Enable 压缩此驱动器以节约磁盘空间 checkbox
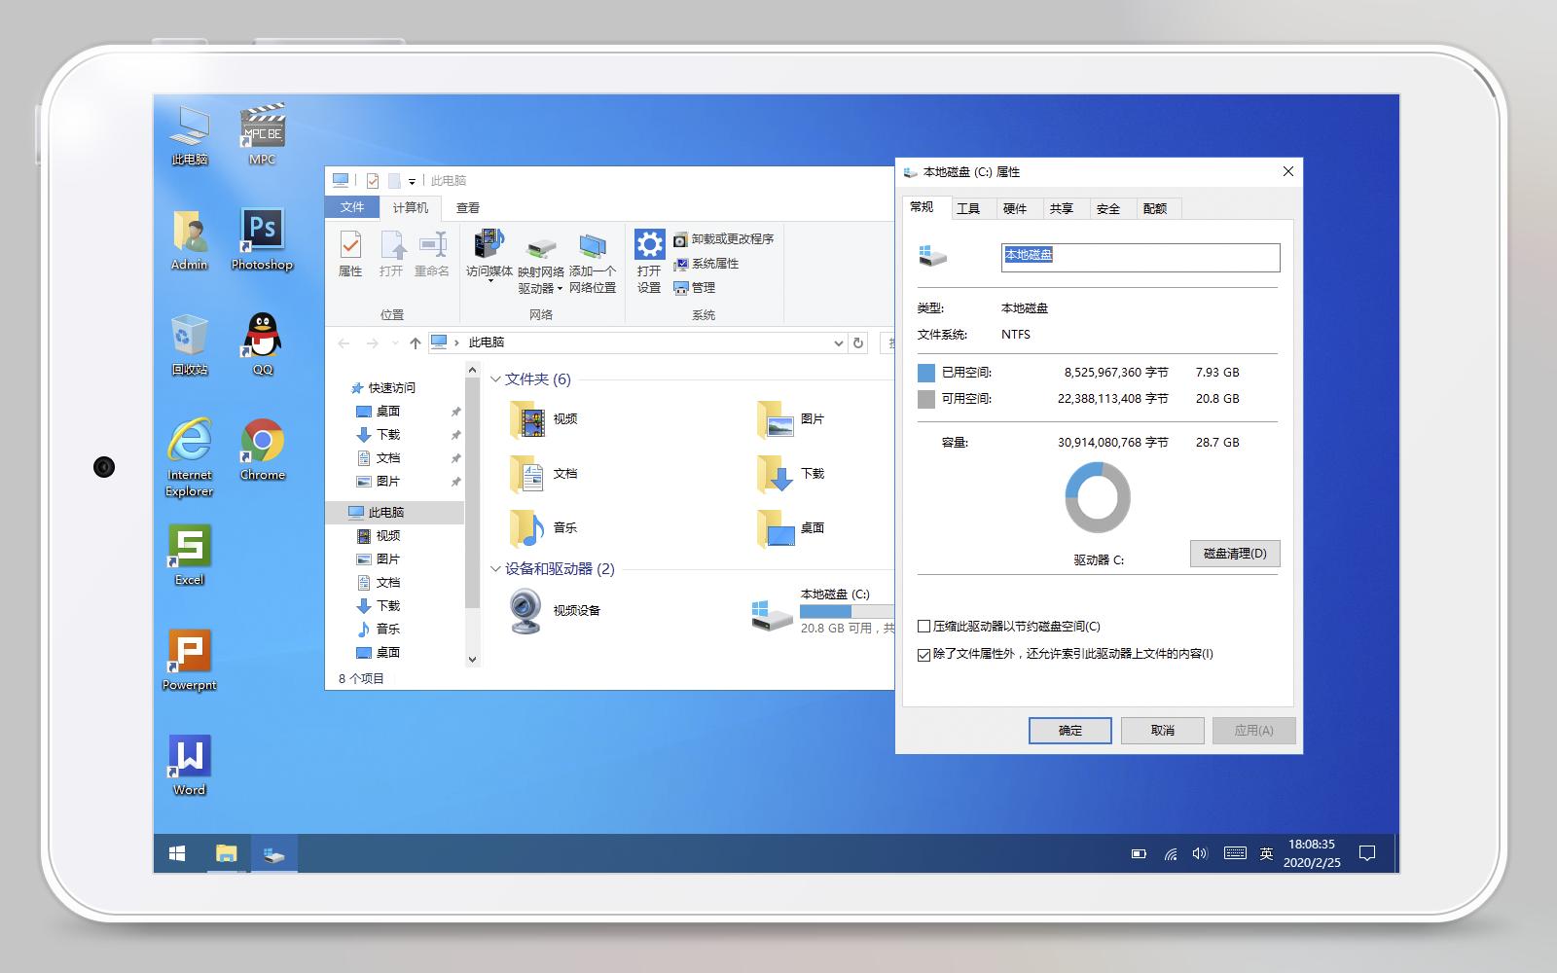The height and width of the screenshot is (973, 1557). (923, 627)
